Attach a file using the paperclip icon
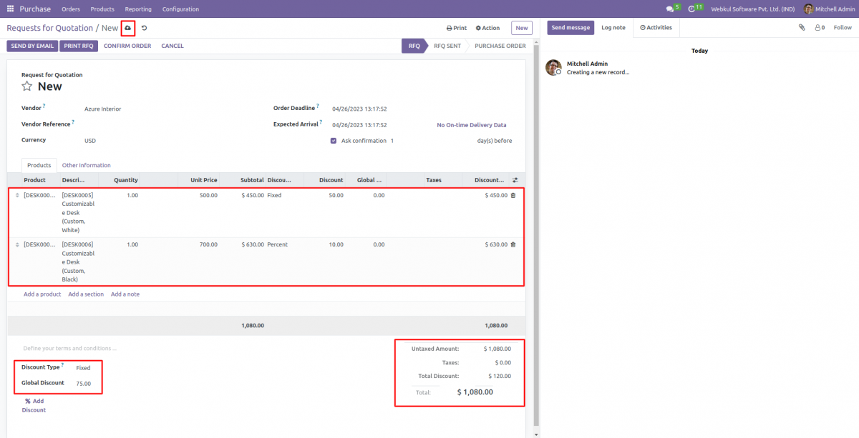The width and height of the screenshot is (859, 438). tap(802, 26)
